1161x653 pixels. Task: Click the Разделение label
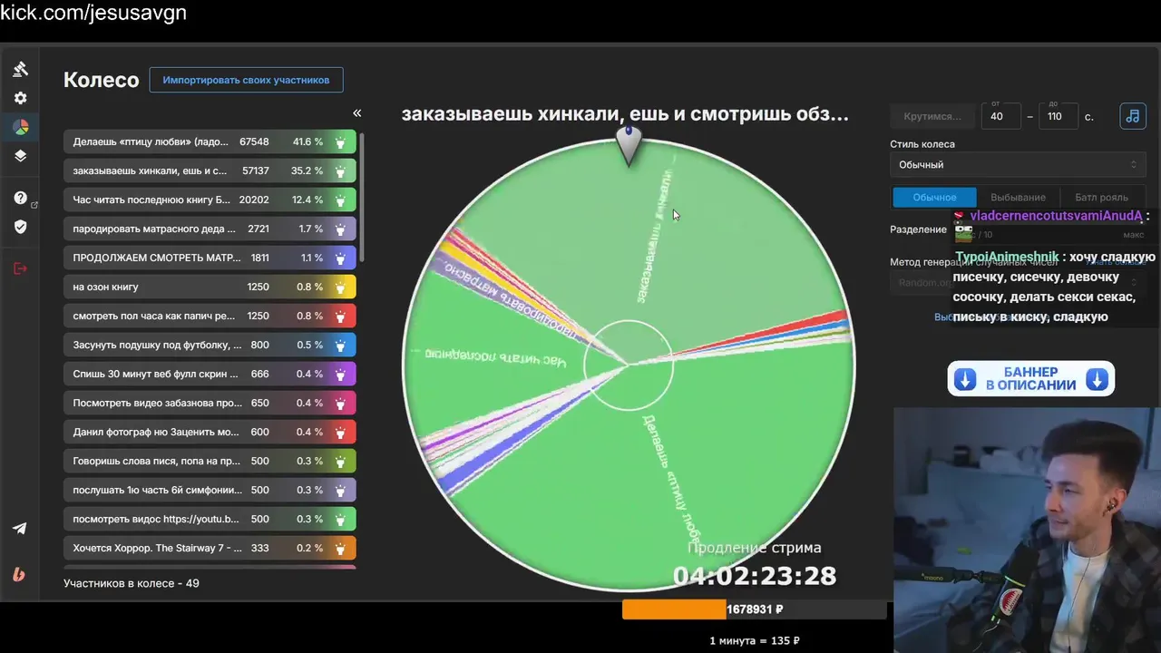tap(918, 229)
